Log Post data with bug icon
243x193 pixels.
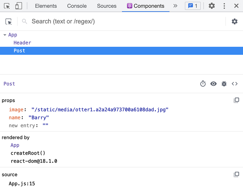coord(224,84)
